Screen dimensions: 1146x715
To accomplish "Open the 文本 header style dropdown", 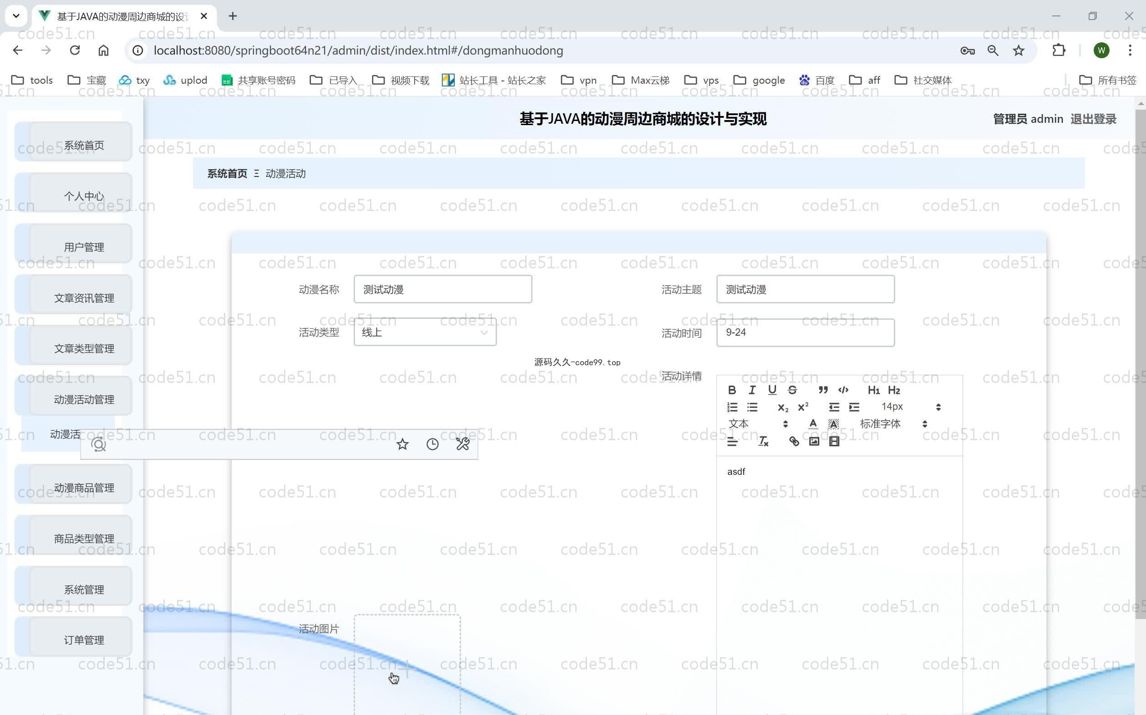I will coord(758,424).
